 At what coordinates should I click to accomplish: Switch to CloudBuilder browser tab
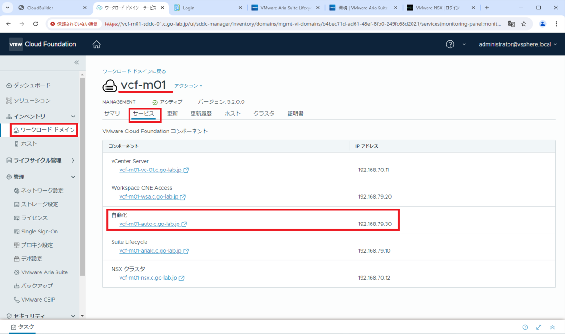click(x=52, y=8)
